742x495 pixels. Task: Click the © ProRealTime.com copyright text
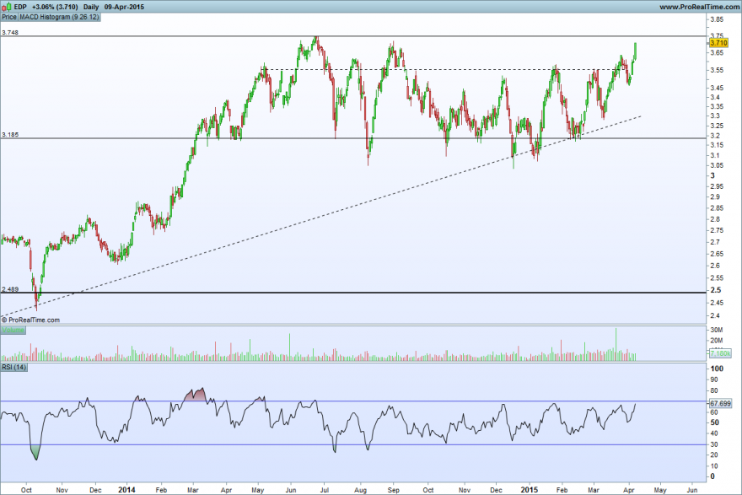click(30, 320)
